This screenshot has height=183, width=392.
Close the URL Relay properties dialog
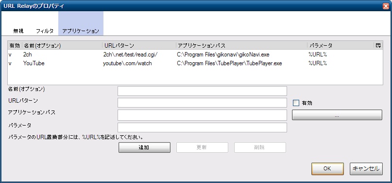[386, 6]
